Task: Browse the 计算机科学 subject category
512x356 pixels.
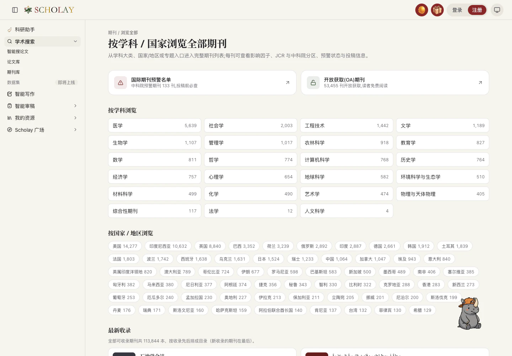Action: coord(347,160)
